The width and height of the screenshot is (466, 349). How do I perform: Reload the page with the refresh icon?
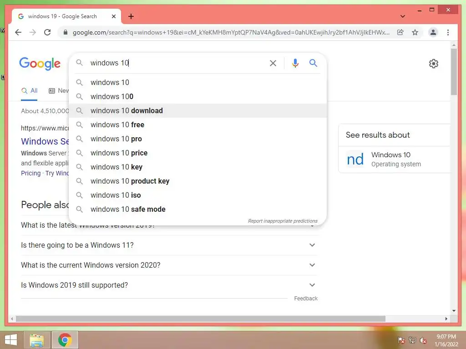[47, 32]
